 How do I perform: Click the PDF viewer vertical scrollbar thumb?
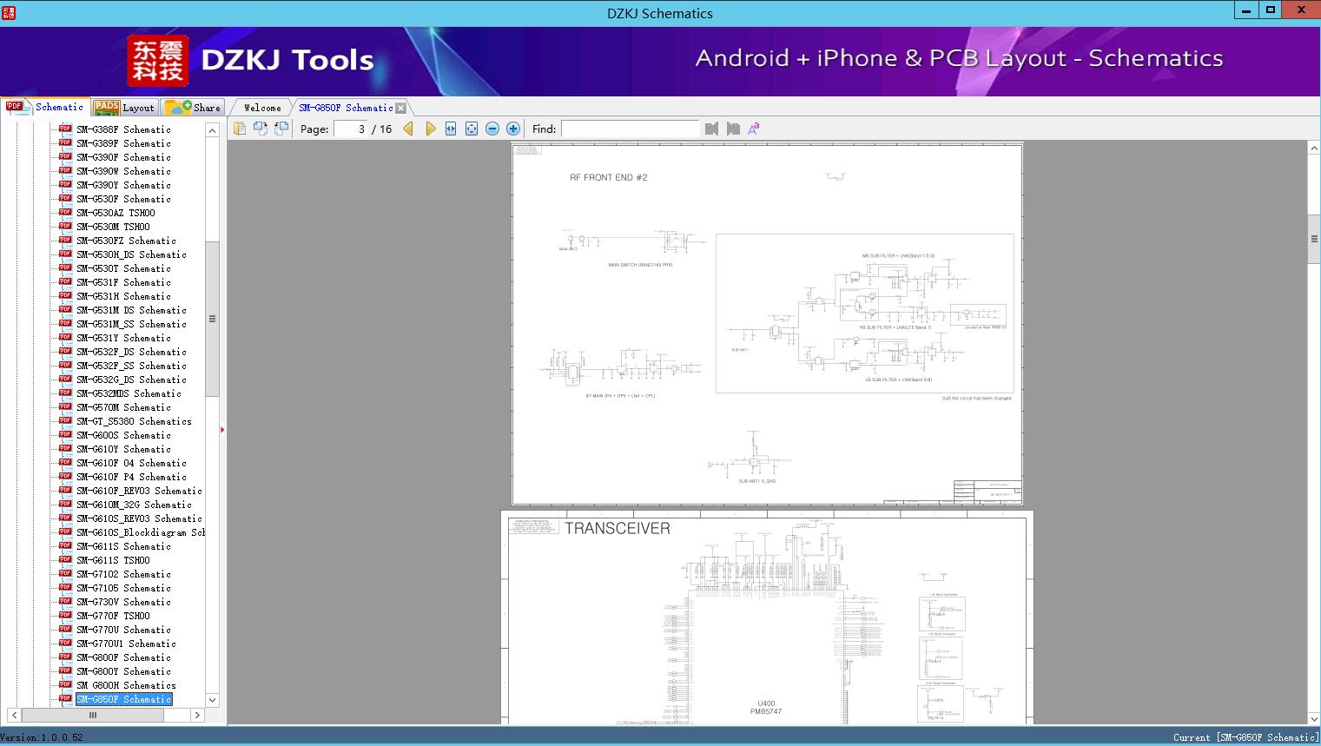tap(1314, 239)
